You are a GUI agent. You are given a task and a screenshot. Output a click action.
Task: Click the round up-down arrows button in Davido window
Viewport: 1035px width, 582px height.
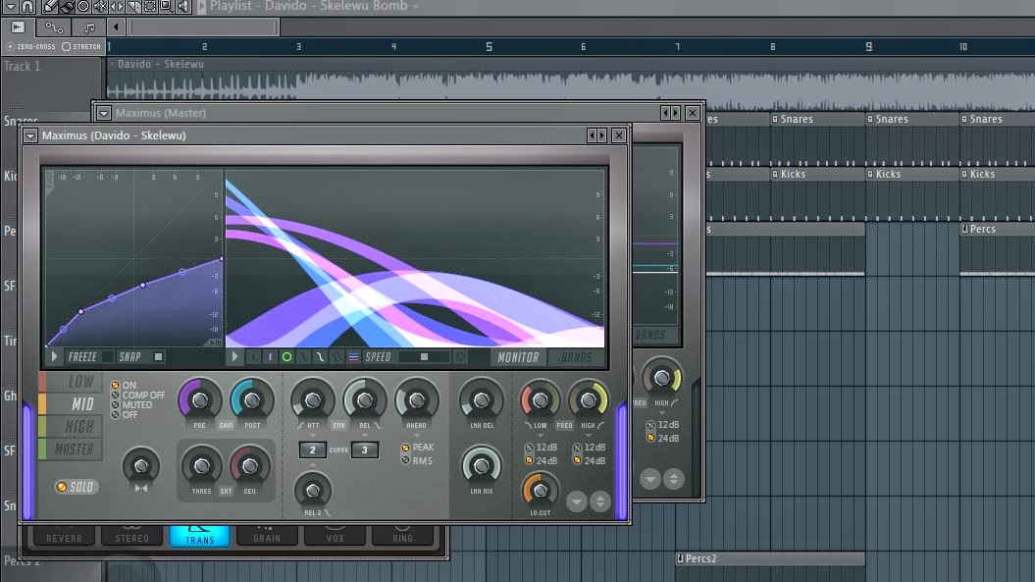point(600,502)
